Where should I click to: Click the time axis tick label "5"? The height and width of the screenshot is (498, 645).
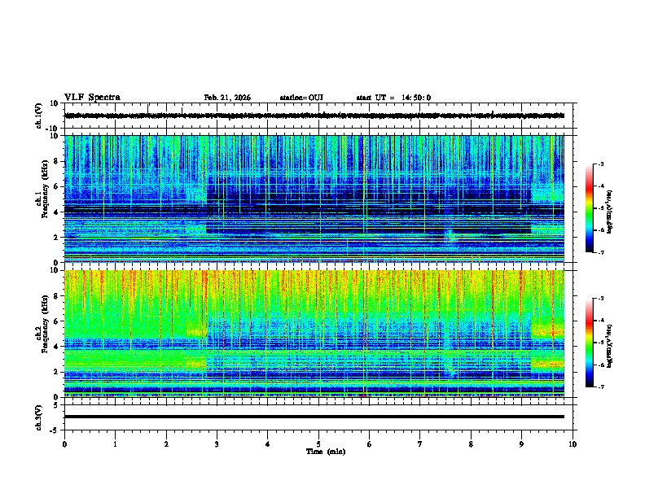point(318,444)
